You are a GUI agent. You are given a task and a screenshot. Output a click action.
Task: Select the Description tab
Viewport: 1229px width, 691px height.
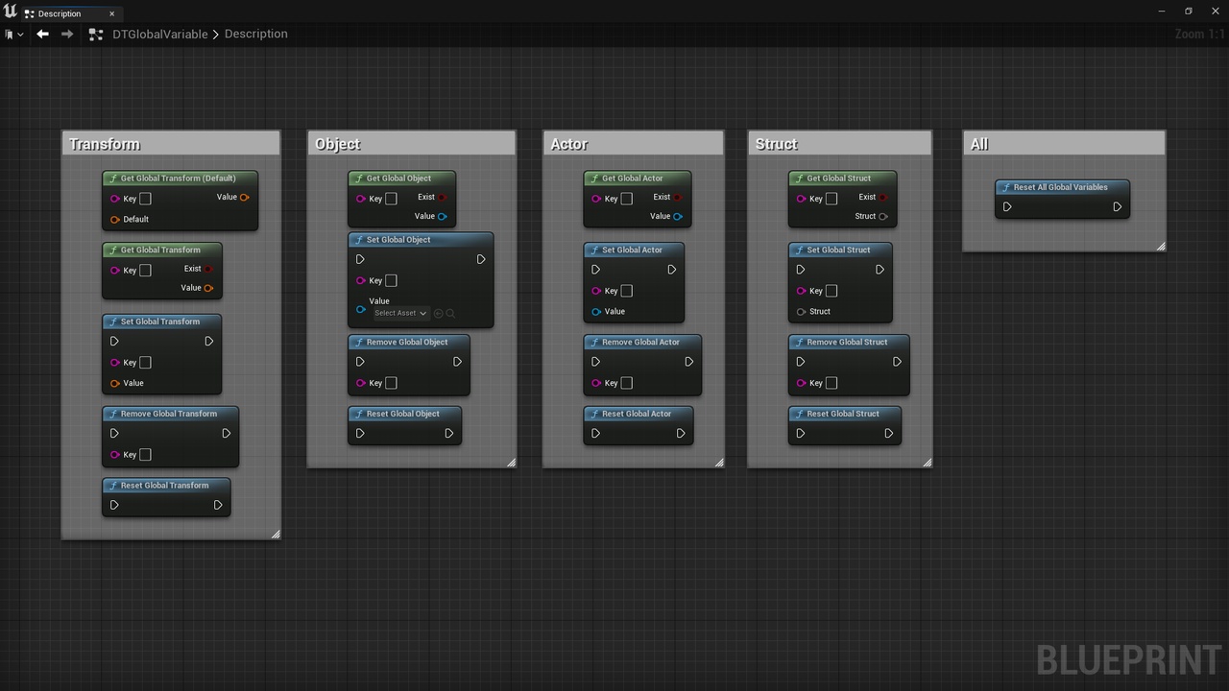click(x=60, y=13)
